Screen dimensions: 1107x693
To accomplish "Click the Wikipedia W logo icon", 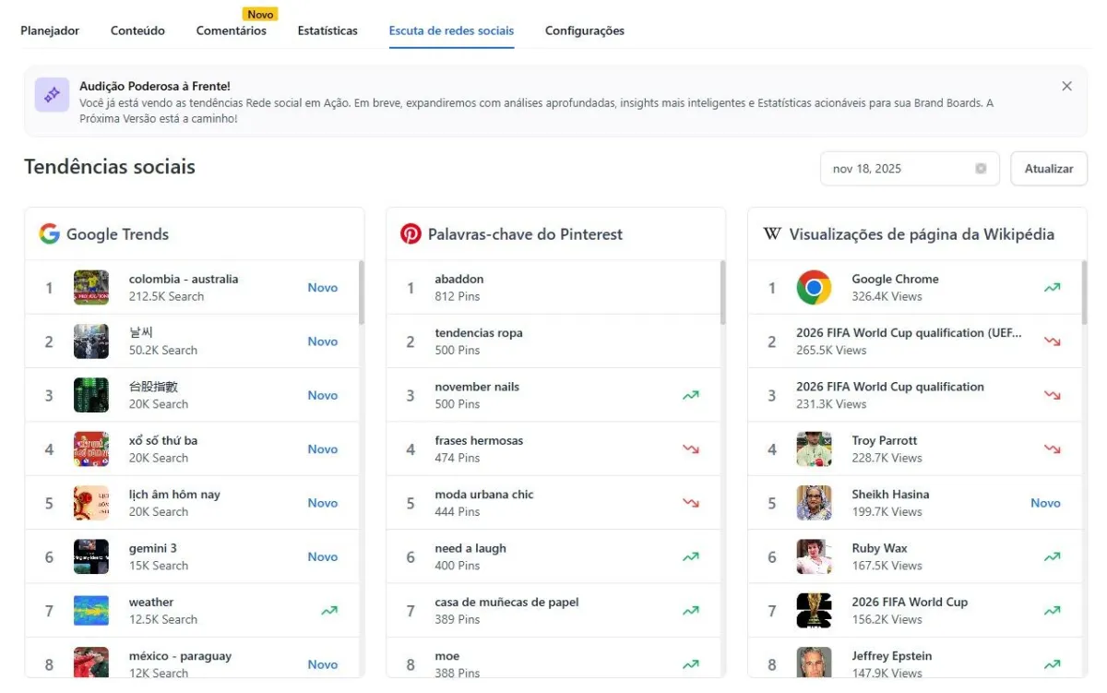I will (772, 233).
